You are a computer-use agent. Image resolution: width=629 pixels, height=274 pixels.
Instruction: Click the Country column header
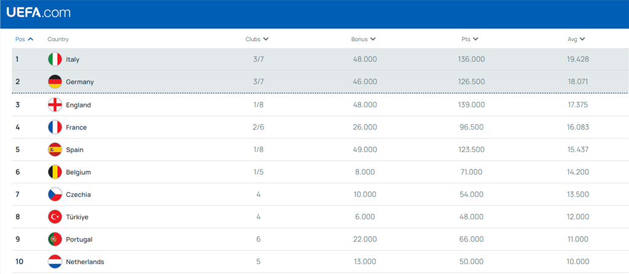pos(58,39)
